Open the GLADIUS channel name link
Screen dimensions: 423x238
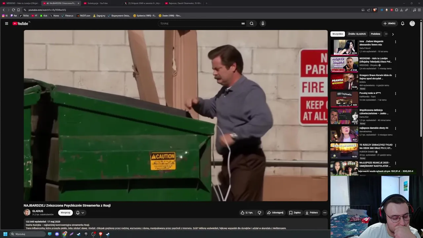click(38, 211)
